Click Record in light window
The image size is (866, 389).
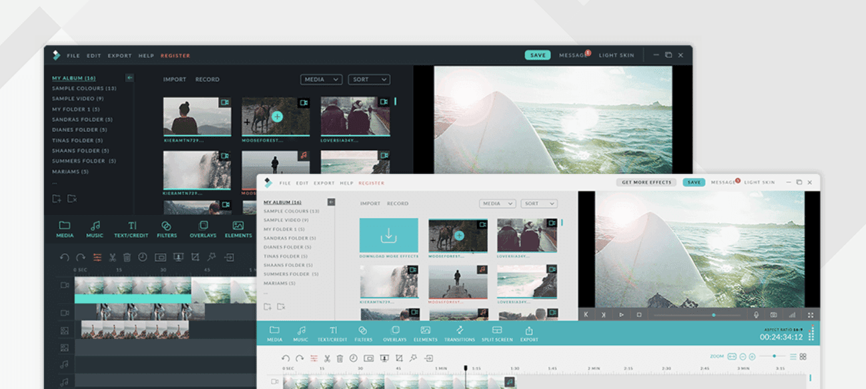tap(398, 203)
